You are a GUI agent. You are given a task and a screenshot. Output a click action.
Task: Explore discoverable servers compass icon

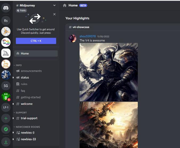point(6,129)
